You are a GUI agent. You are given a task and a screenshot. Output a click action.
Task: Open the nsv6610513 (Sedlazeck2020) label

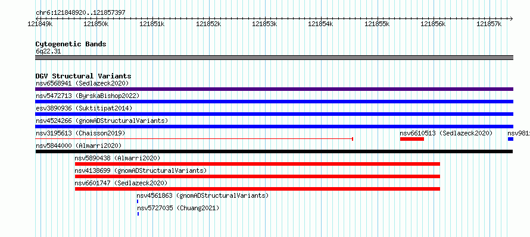446,133
